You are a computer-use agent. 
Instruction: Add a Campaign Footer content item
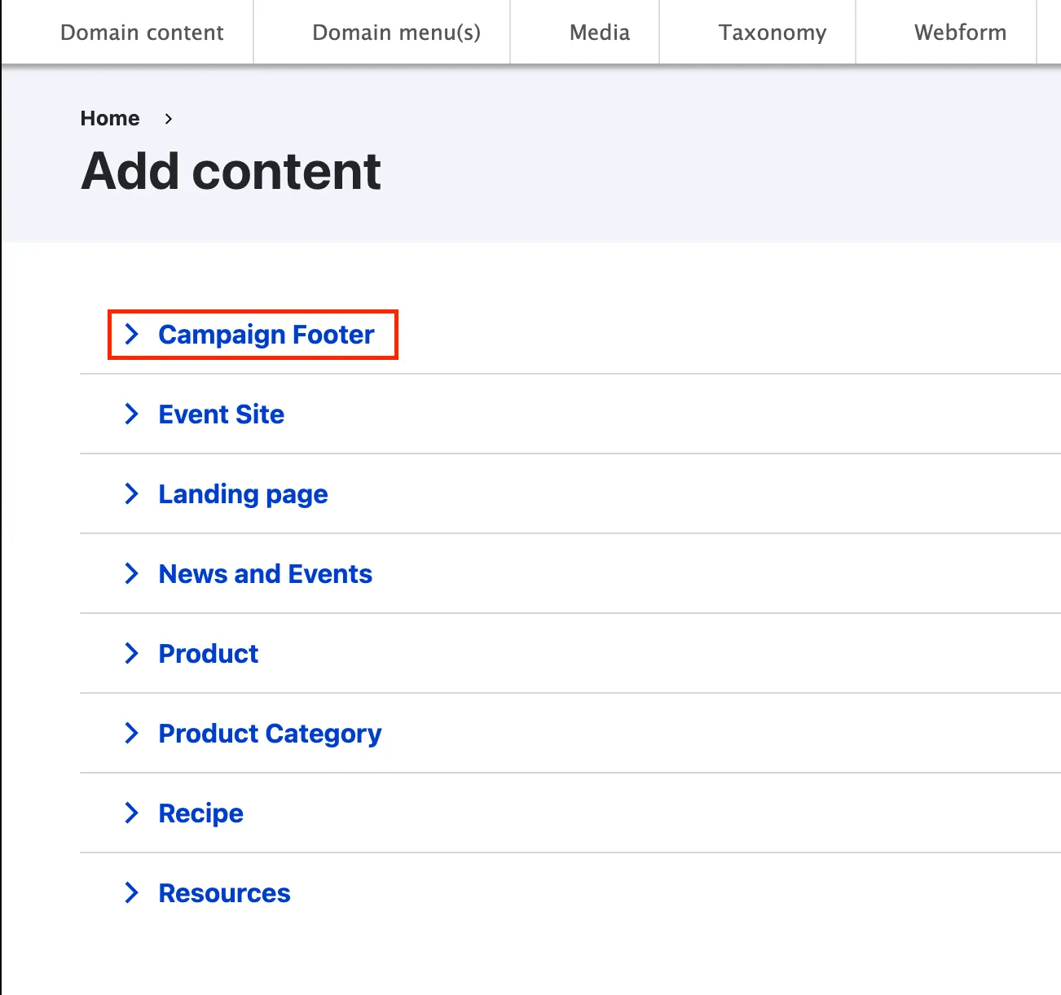click(266, 335)
